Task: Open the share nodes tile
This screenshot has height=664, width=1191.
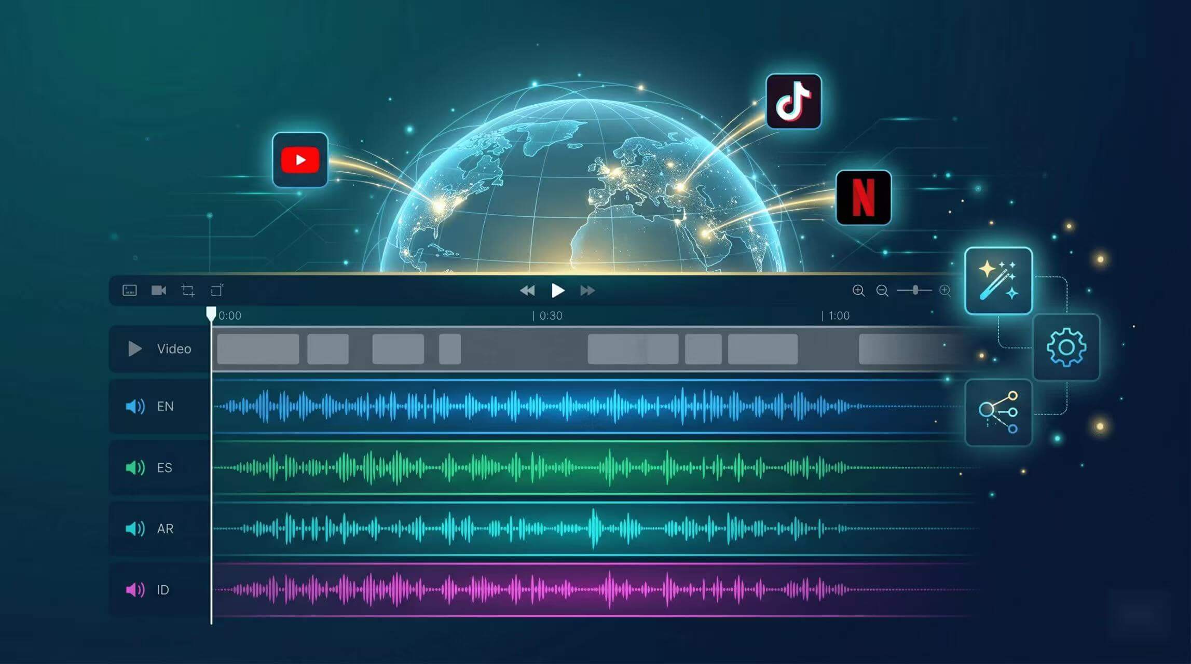Action: [998, 412]
